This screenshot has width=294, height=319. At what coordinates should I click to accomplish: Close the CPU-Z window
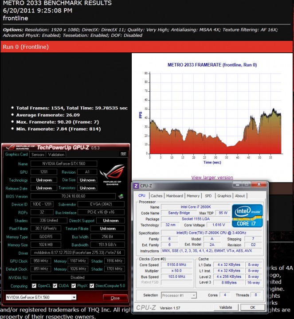(259, 184)
